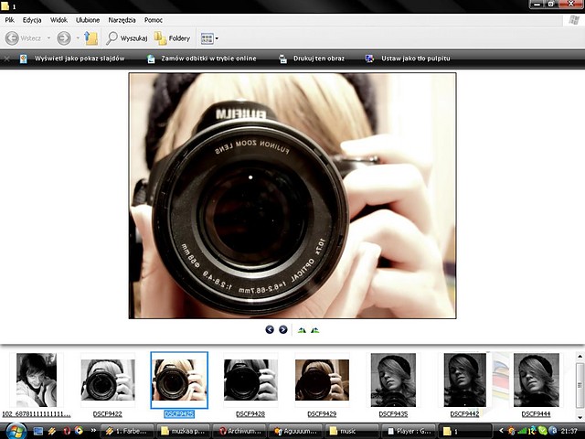Open the Plik menu
This screenshot has width=585, height=439.
[x=10, y=20]
